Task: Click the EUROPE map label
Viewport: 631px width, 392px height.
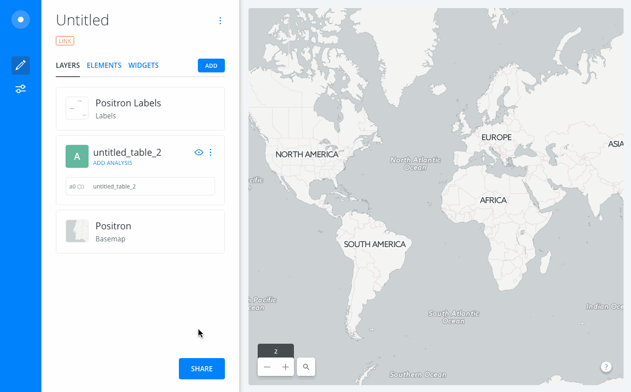Action: pos(496,137)
